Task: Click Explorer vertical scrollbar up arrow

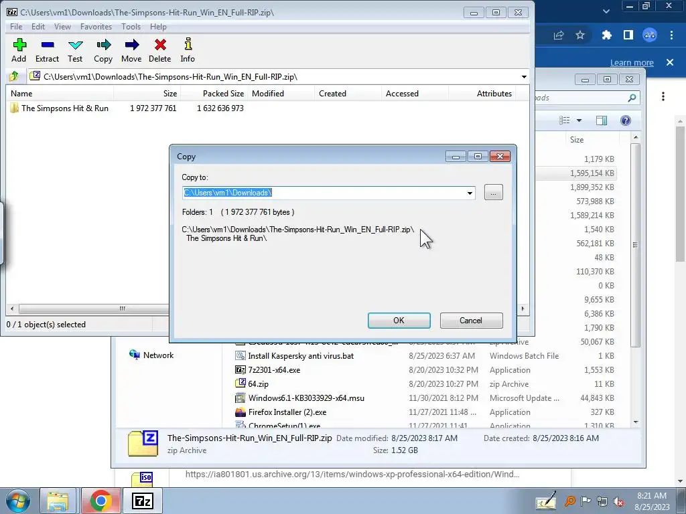Action: point(636,138)
